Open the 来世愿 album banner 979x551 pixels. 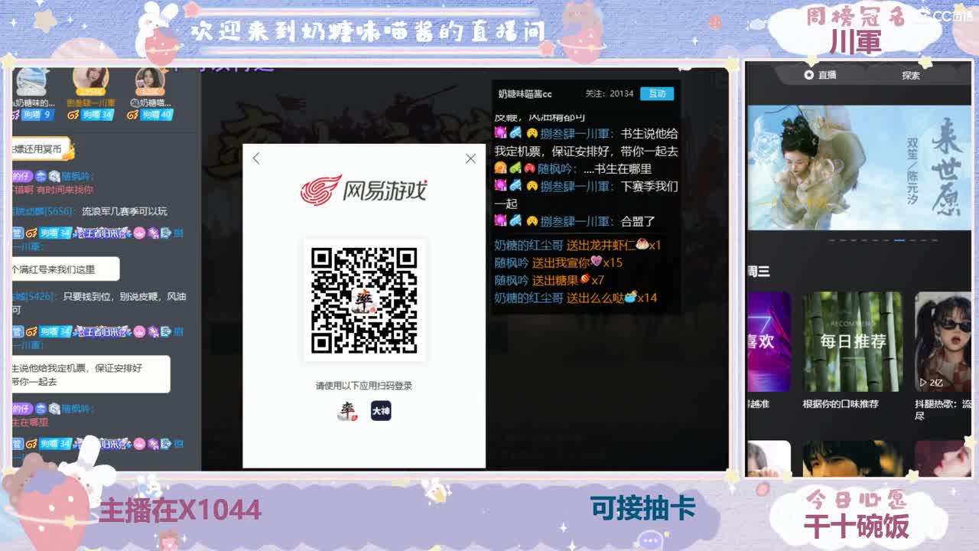coord(860,168)
